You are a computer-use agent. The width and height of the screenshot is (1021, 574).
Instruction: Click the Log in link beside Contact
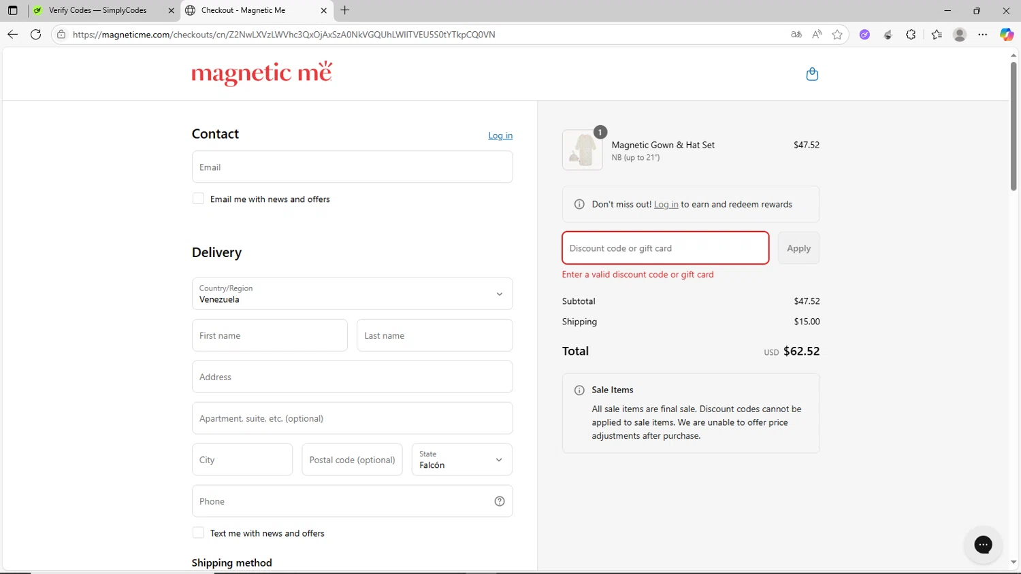[x=500, y=135]
